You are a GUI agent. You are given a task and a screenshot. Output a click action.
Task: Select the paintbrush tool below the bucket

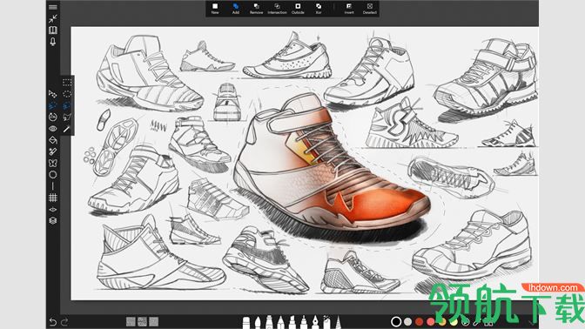click(x=52, y=151)
